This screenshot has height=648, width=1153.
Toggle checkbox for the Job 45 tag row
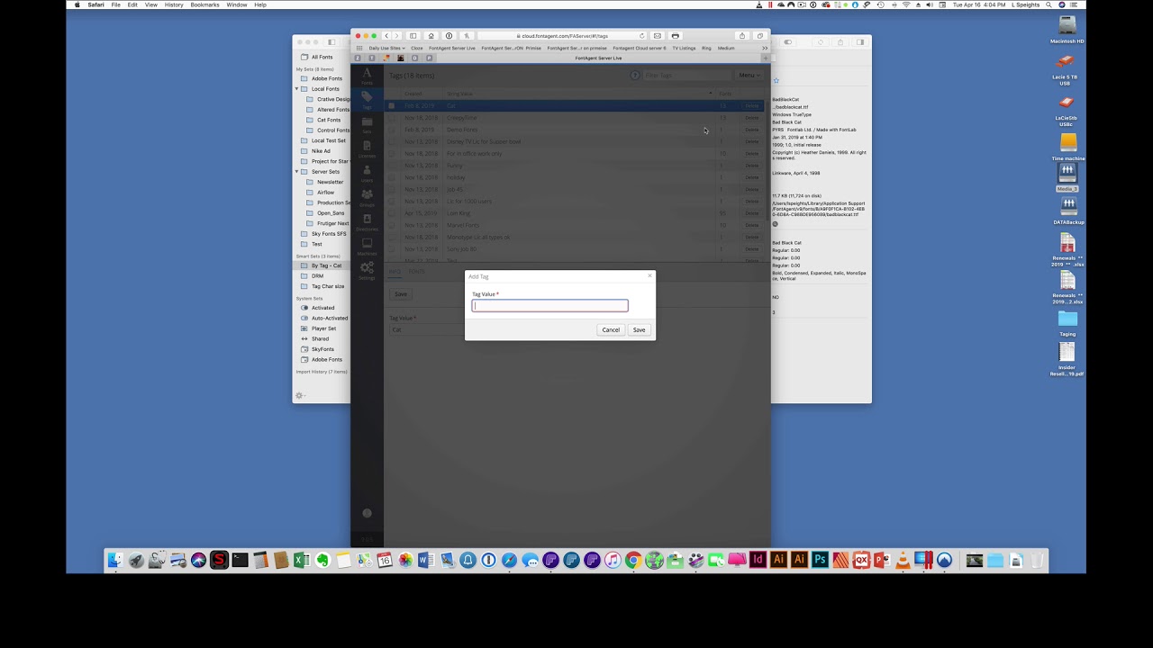click(392, 189)
